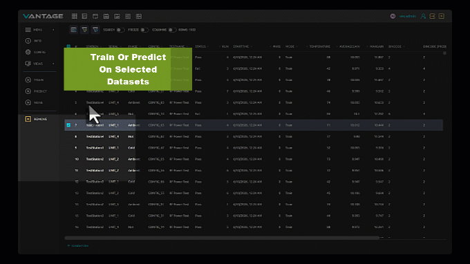Uncheck the checkbox on row 7
The image size is (470, 264).
[x=68, y=125]
